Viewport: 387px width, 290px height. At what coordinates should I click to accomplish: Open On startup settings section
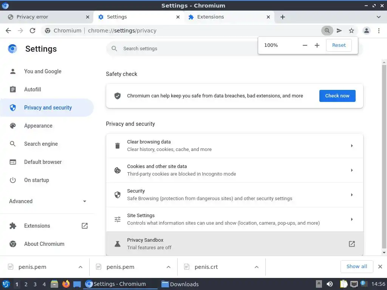(x=47, y=180)
